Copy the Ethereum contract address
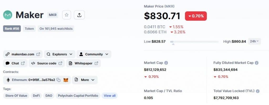Image resolution: width=269 pixels, height=105 pixels. pos(59,80)
